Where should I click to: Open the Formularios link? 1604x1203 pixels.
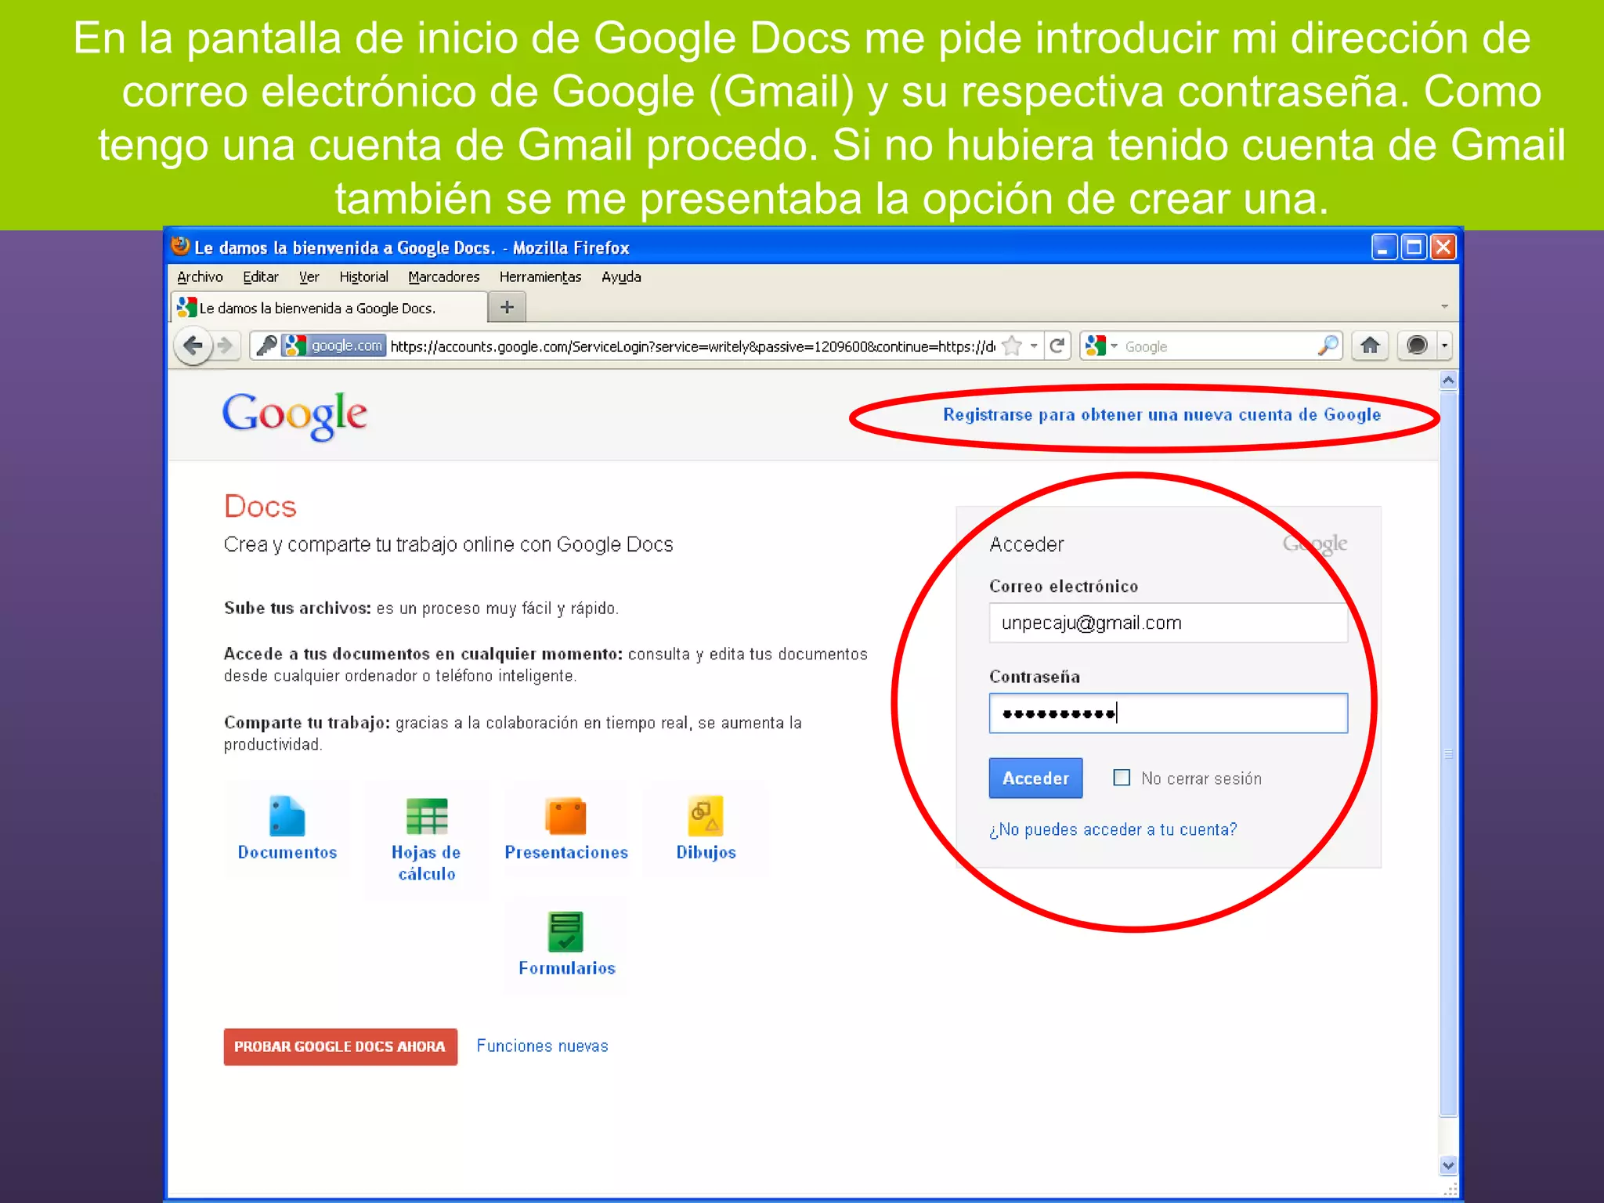(567, 968)
